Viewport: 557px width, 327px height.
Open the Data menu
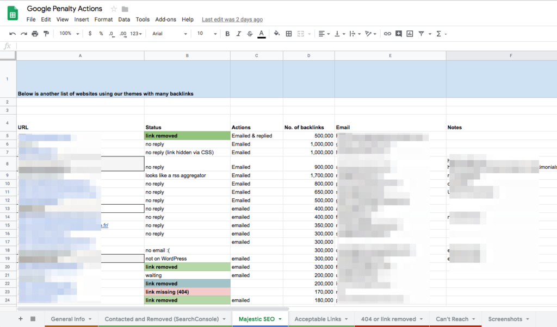pos(124,20)
